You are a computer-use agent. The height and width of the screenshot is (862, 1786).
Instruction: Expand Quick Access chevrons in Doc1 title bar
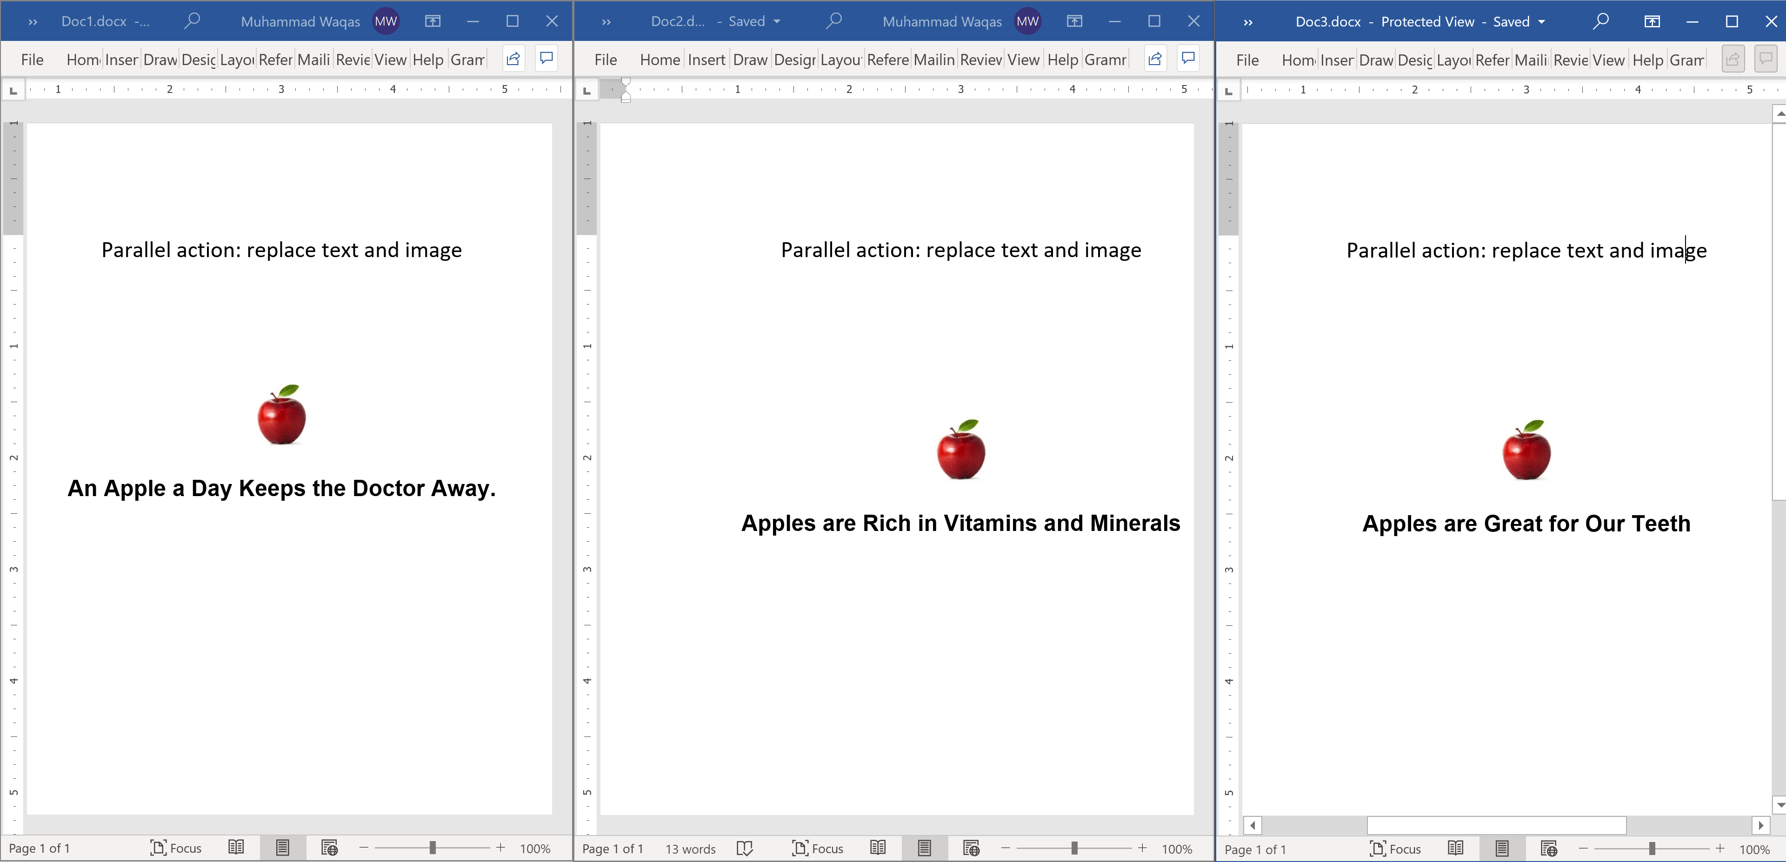coord(33,21)
